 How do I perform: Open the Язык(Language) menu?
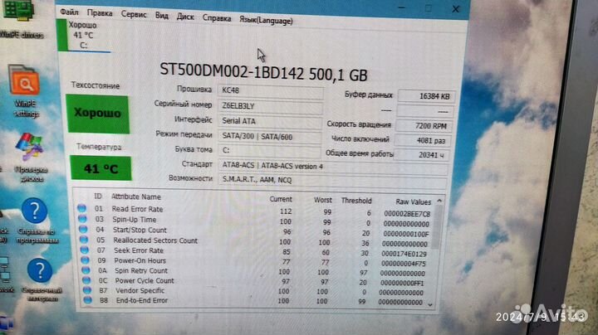tap(266, 21)
